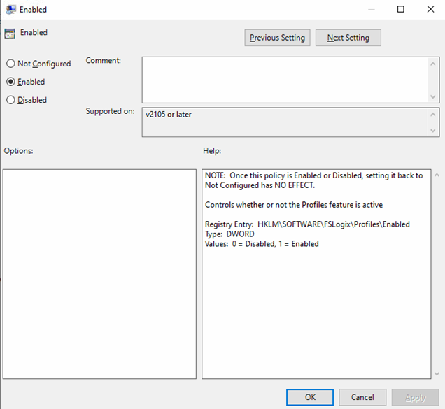Viewport: 445px width, 409px height.
Task: Click Comment box scroll up arrow
Action: (x=433, y=64)
